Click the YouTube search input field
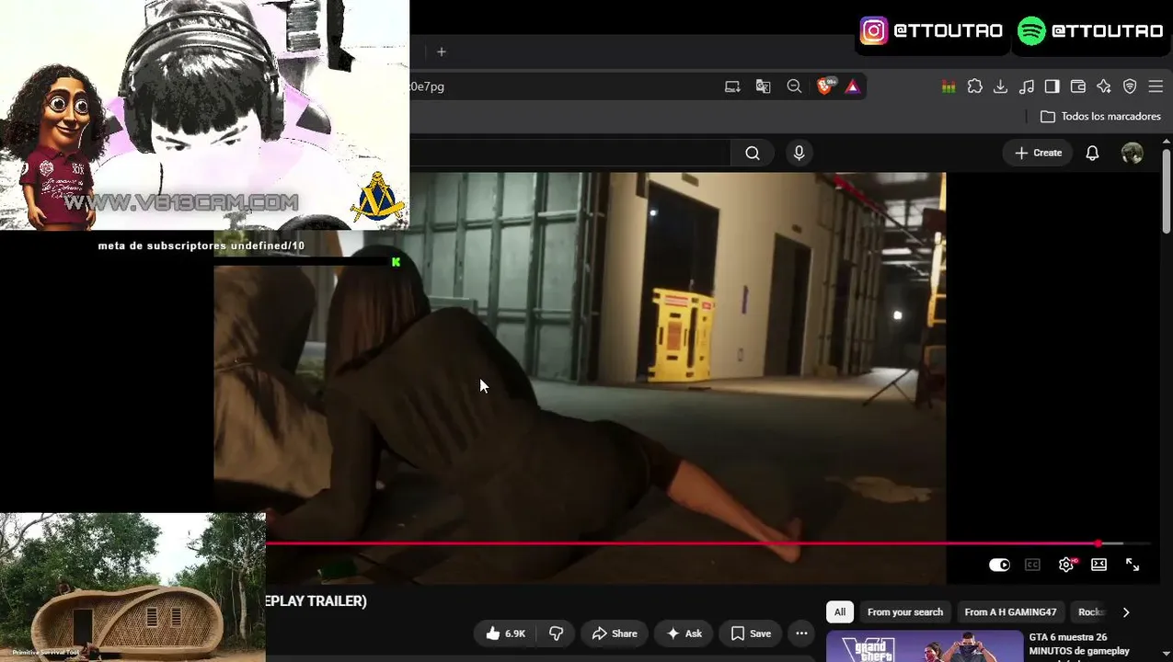This screenshot has width=1173, height=662. click(570, 154)
